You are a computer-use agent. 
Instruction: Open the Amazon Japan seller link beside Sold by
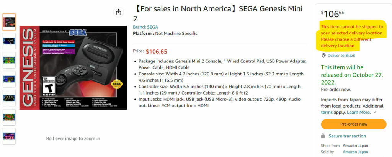(356, 152)
